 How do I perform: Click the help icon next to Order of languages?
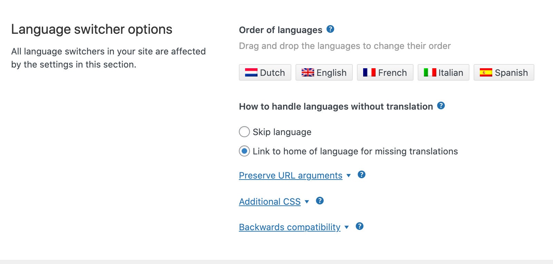(x=330, y=29)
